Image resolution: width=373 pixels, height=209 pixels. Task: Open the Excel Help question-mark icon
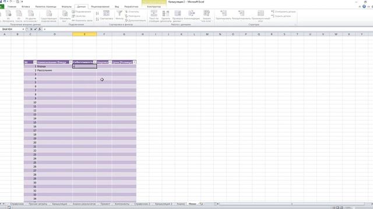[x=364, y=6]
